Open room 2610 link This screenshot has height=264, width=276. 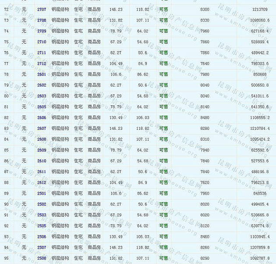point(42,161)
